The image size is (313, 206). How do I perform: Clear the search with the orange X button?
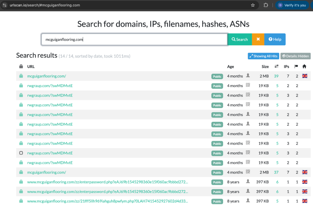click(x=258, y=39)
